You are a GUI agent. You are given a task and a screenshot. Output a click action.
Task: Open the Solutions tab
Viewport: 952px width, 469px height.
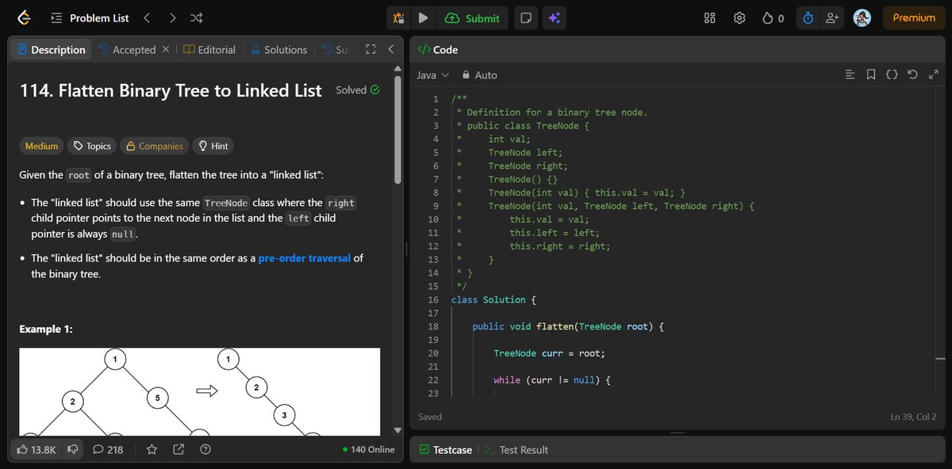[x=278, y=49]
